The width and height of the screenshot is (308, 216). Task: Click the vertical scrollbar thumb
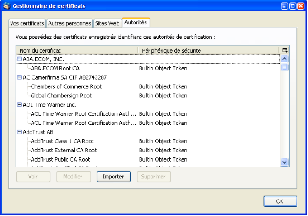click(284, 67)
